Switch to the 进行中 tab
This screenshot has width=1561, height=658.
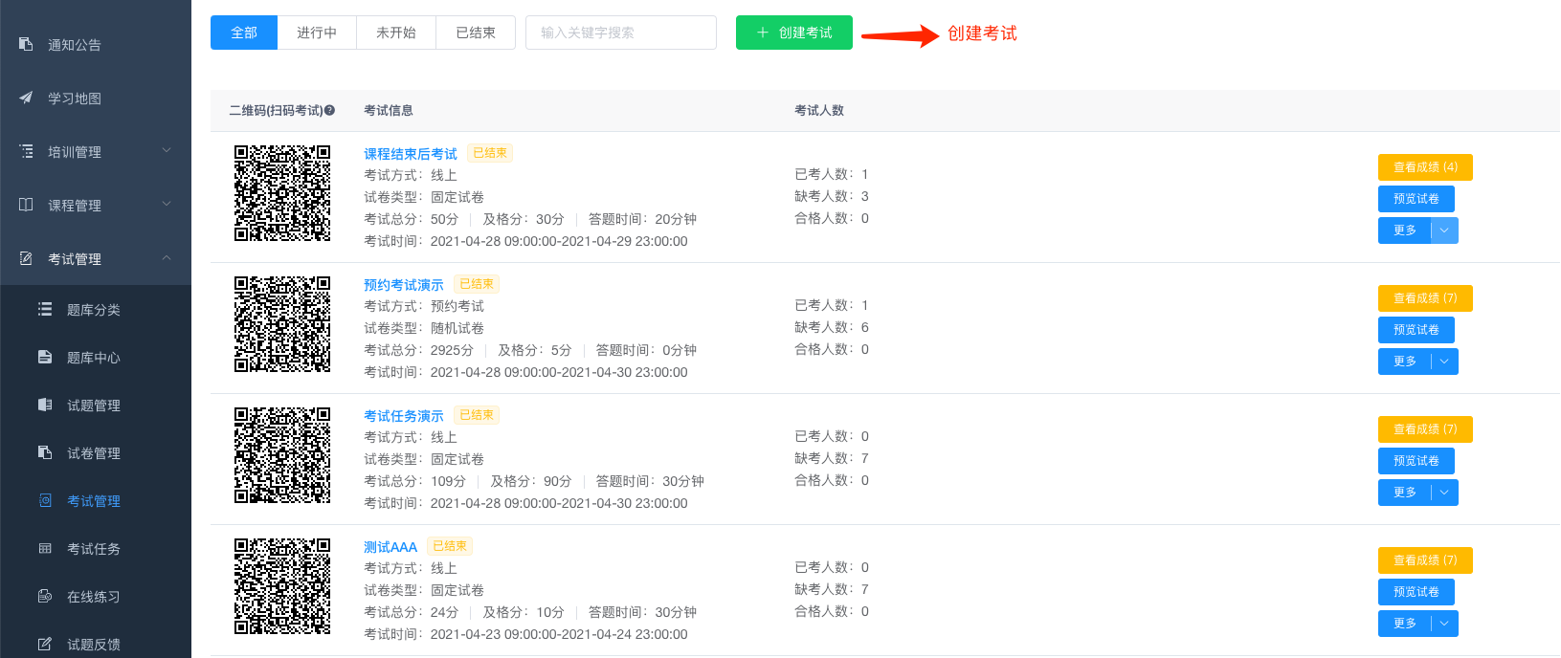317,33
